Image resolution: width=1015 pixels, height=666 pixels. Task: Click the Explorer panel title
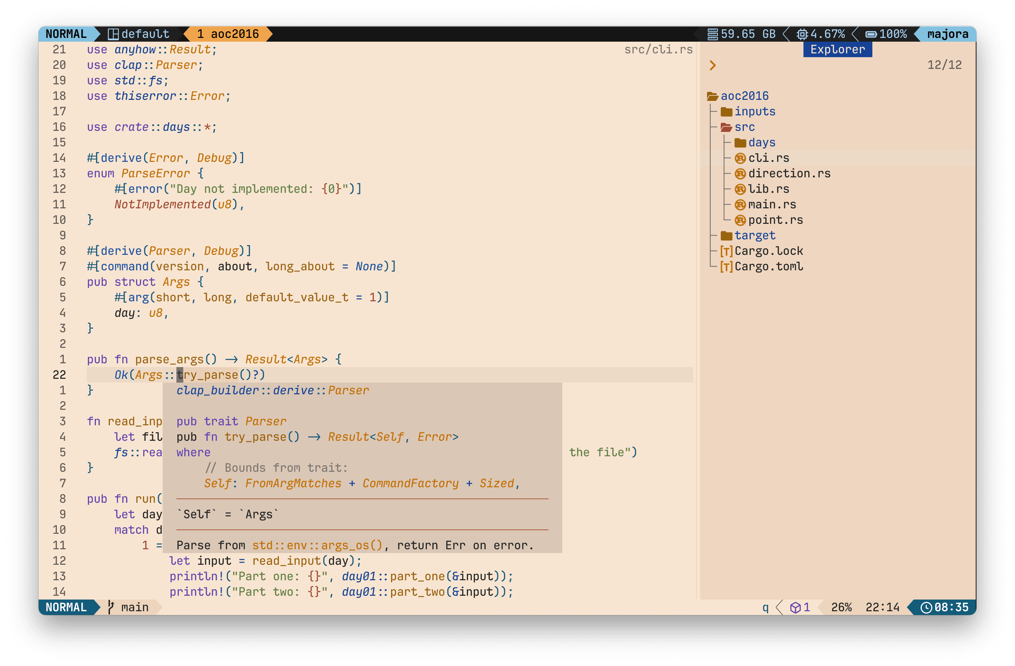point(838,50)
